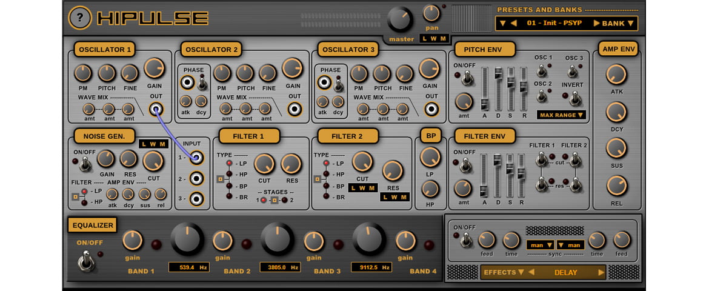Toggle the Noise Gen ON/OFF switch
709x291 pixels.
point(84,165)
